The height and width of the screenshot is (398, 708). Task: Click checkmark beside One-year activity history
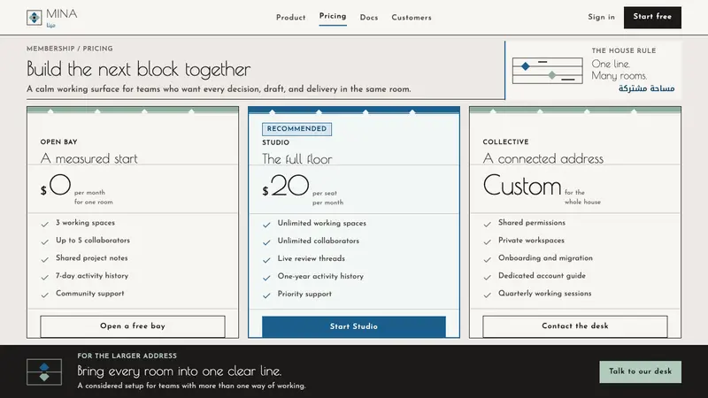tap(266, 278)
